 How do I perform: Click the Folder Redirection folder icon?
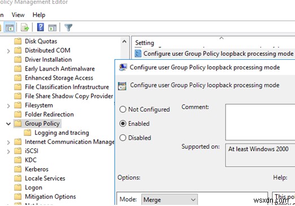18,115
